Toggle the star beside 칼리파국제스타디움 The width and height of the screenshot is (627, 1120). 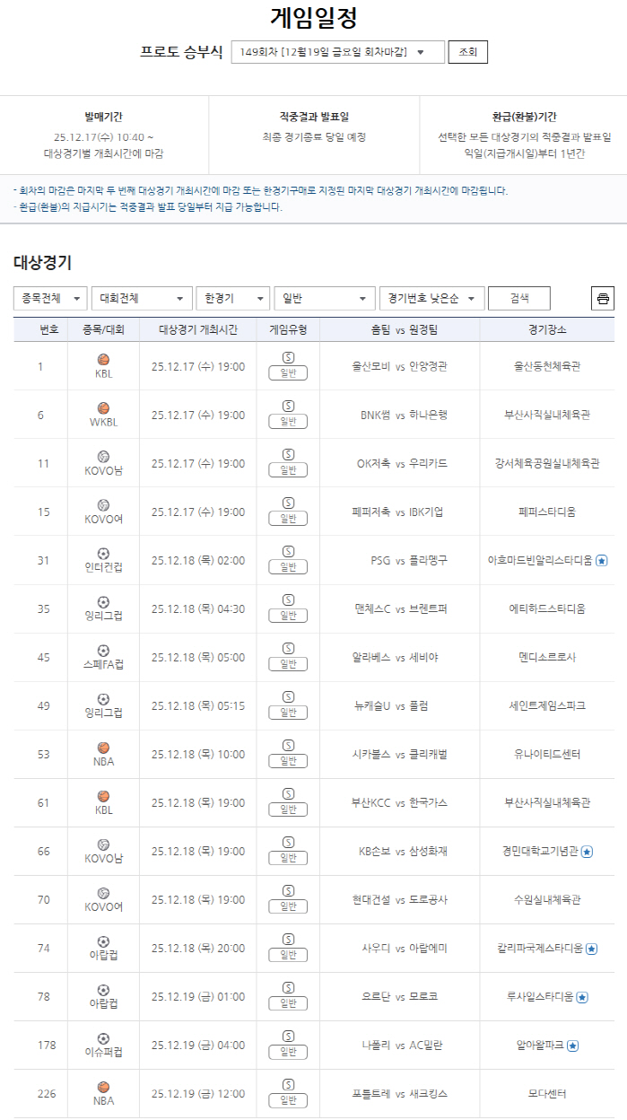click(593, 947)
